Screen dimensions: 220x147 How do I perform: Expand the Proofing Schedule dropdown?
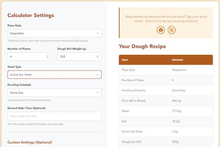(54, 93)
